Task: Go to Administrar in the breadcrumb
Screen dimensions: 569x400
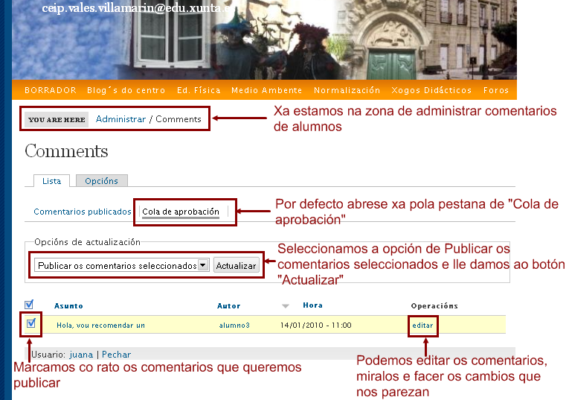Action: pos(120,119)
